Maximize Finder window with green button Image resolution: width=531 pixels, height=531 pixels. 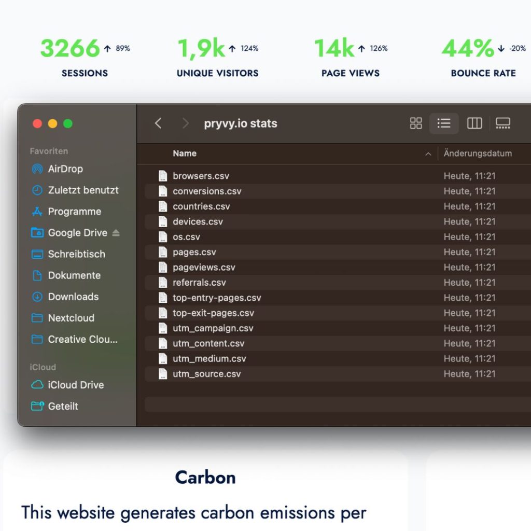coord(68,123)
